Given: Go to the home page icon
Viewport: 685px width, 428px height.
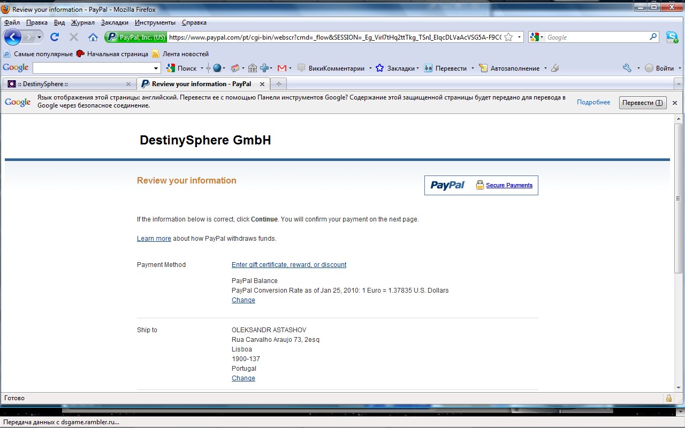Looking at the screenshot, I should 93,37.
